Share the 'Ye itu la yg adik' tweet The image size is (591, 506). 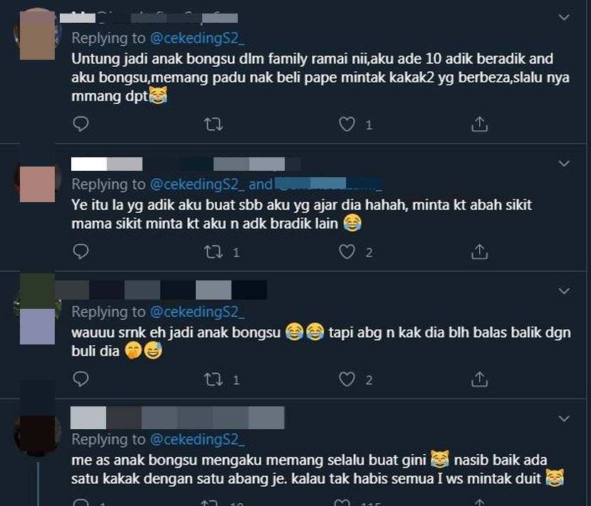pyautogui.click(x=479, y=252)
